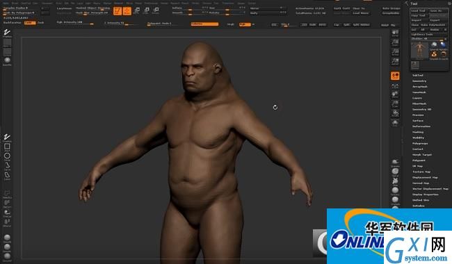Choose the Curve selection stroke
This screenshot has width=452, height=264.
tap(7, 166)
